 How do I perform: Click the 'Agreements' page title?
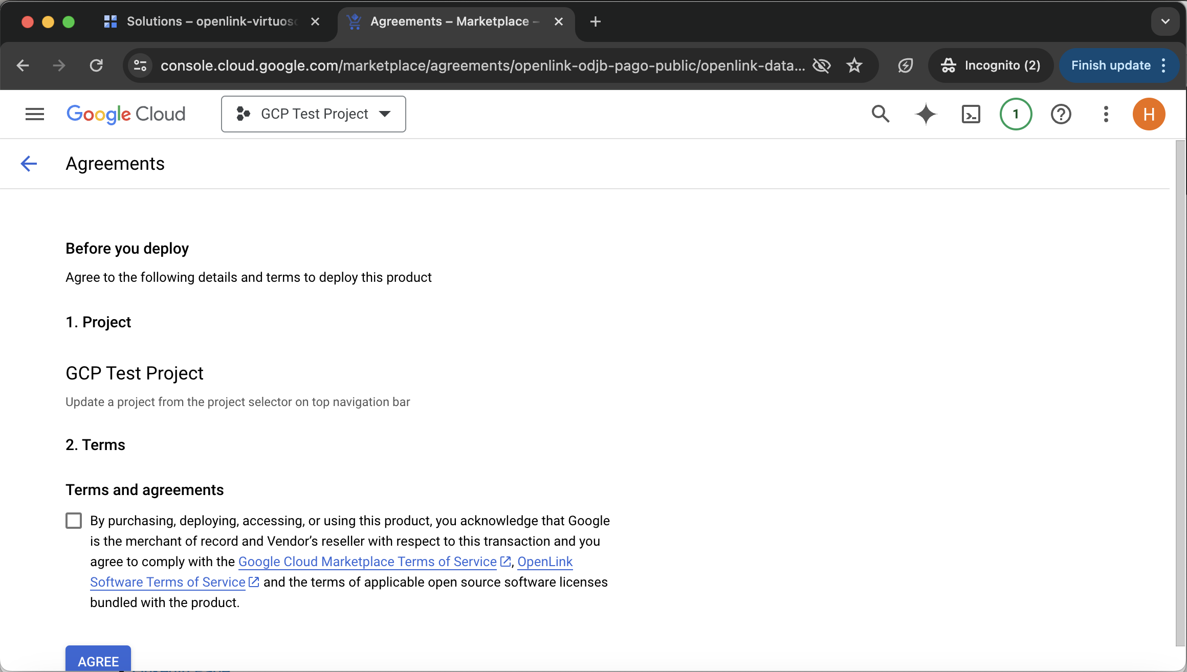coord(115,164)
